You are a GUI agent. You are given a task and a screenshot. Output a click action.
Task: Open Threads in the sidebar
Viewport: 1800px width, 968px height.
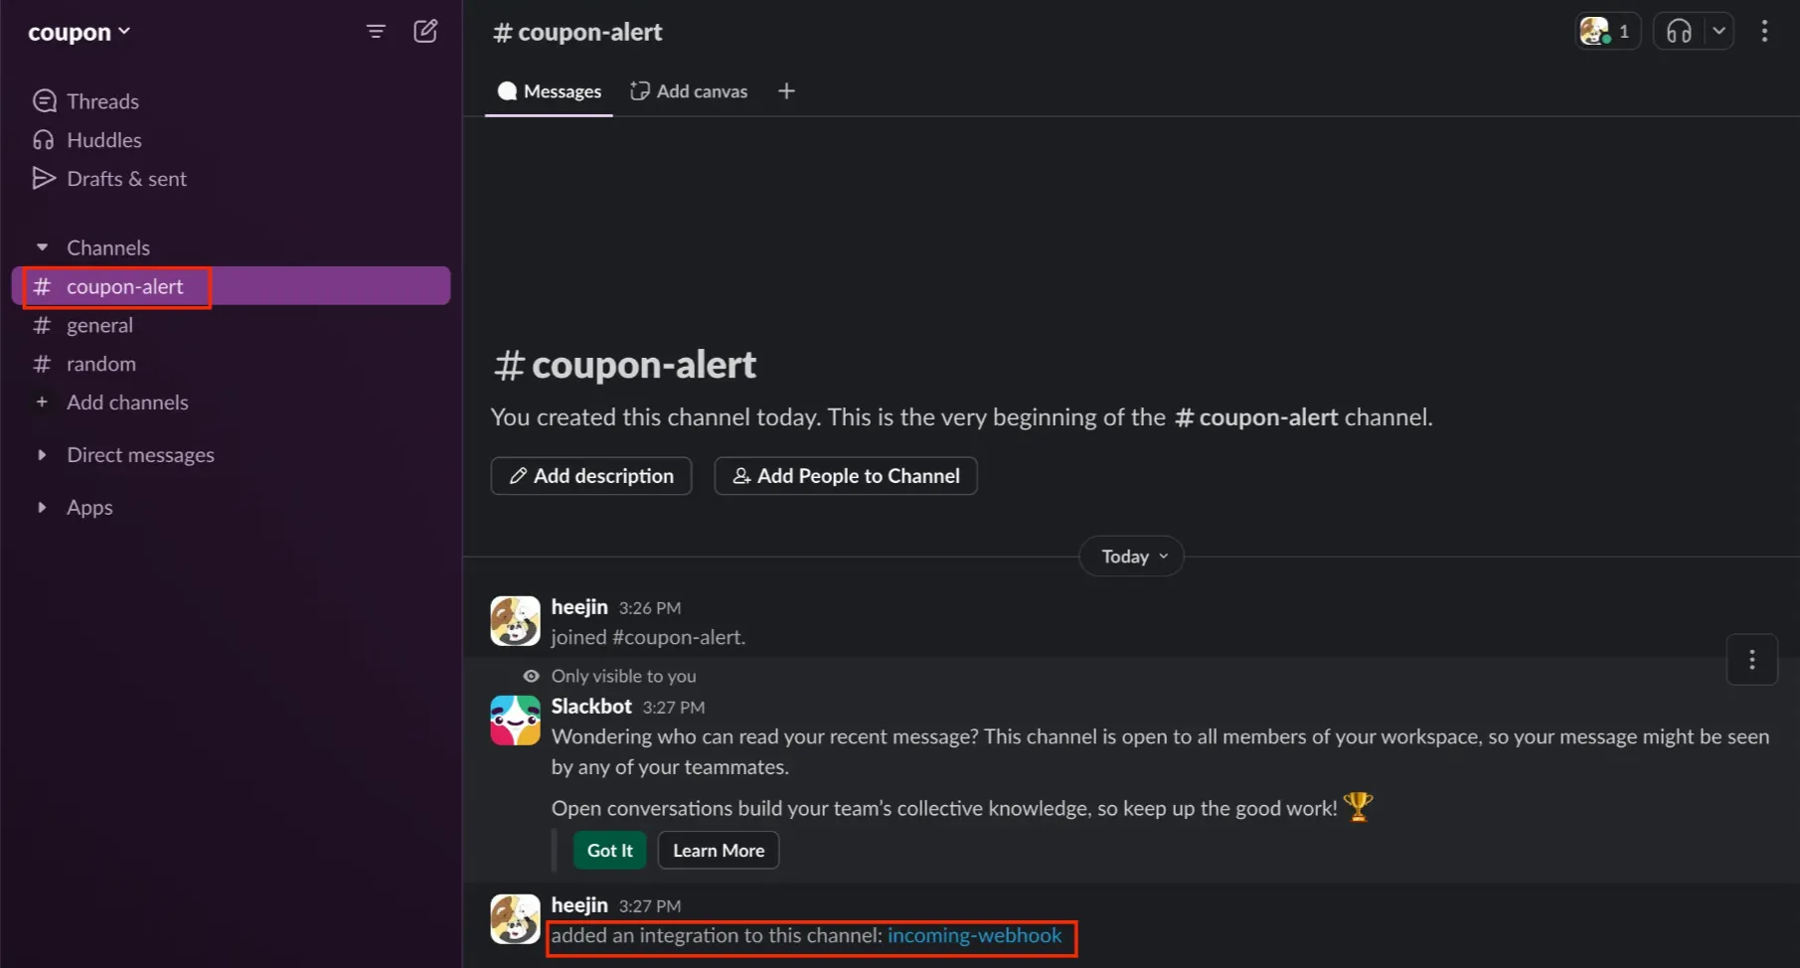click(x=102, y=101)
